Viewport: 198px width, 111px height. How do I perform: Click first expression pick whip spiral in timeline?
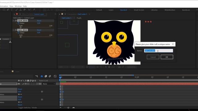pyautogui.click(x=42, y=92)
